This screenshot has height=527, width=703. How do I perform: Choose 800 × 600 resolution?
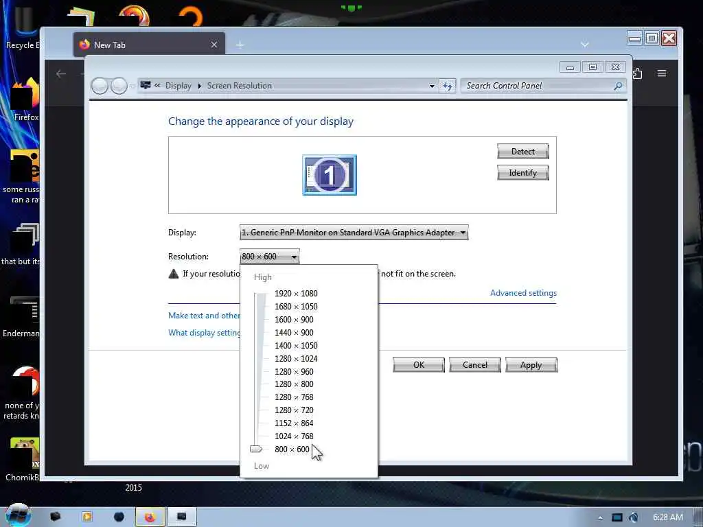pyautogui.click(x=292, y=449)
